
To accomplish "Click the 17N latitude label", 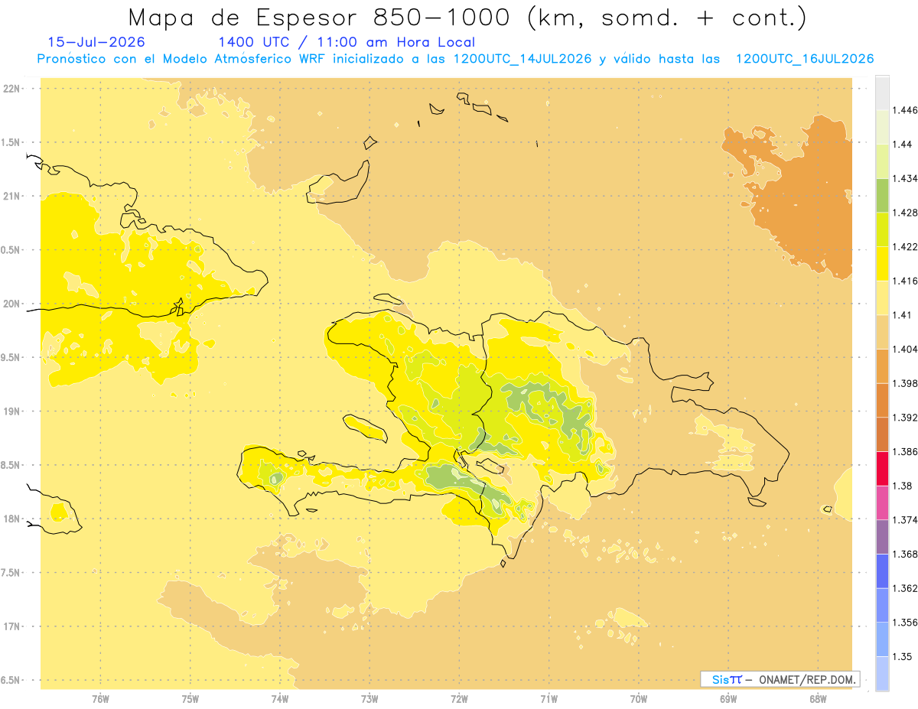I will (x=12, y=626).
